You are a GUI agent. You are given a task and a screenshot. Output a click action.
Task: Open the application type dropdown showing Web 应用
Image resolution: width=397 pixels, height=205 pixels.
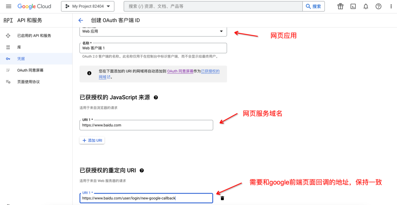click(153, 31)
